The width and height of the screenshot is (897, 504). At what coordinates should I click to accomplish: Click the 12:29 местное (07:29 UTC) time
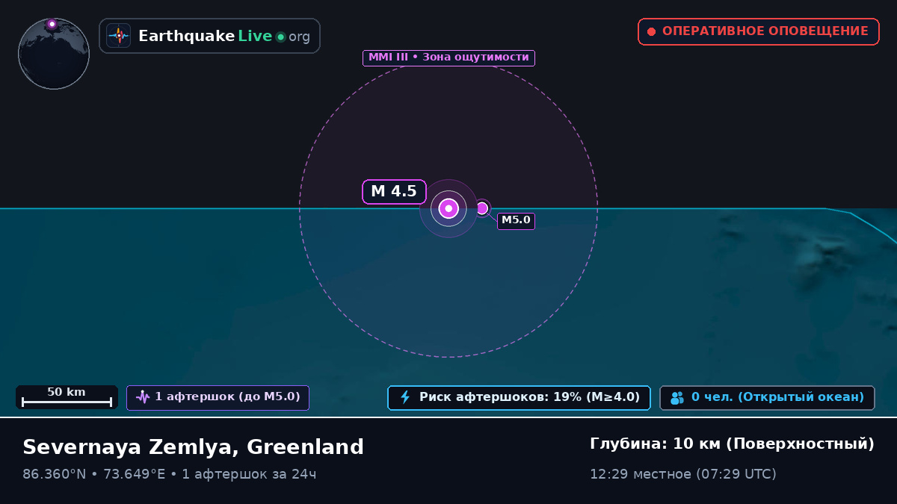683,474
